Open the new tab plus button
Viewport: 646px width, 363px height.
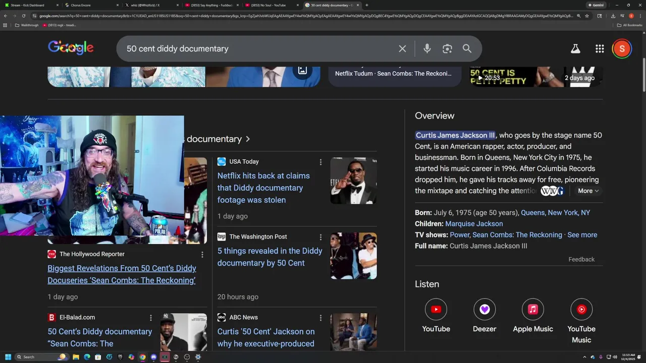coord(366,5)
